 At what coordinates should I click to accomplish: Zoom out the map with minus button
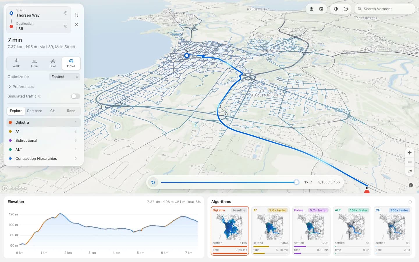(410, 162)
